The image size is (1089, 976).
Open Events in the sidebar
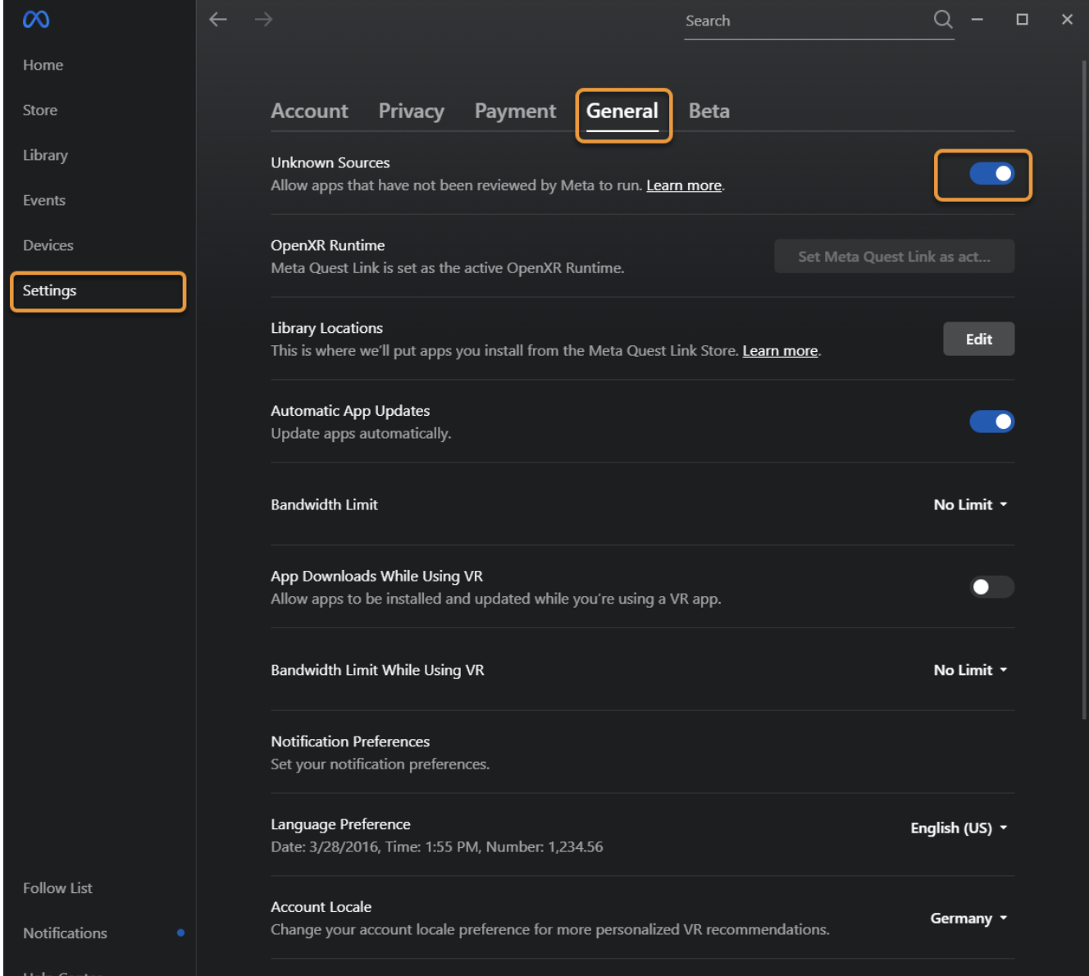click(x=44, y=200)
